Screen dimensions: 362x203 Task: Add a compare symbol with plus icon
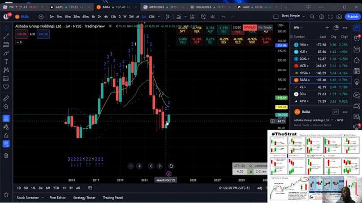coord(41,16)
